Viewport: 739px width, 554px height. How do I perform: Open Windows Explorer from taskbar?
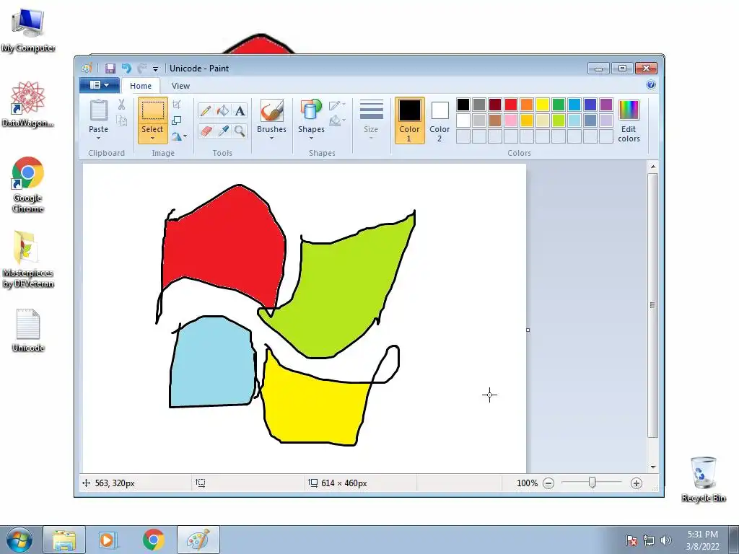tap(64, 540)
